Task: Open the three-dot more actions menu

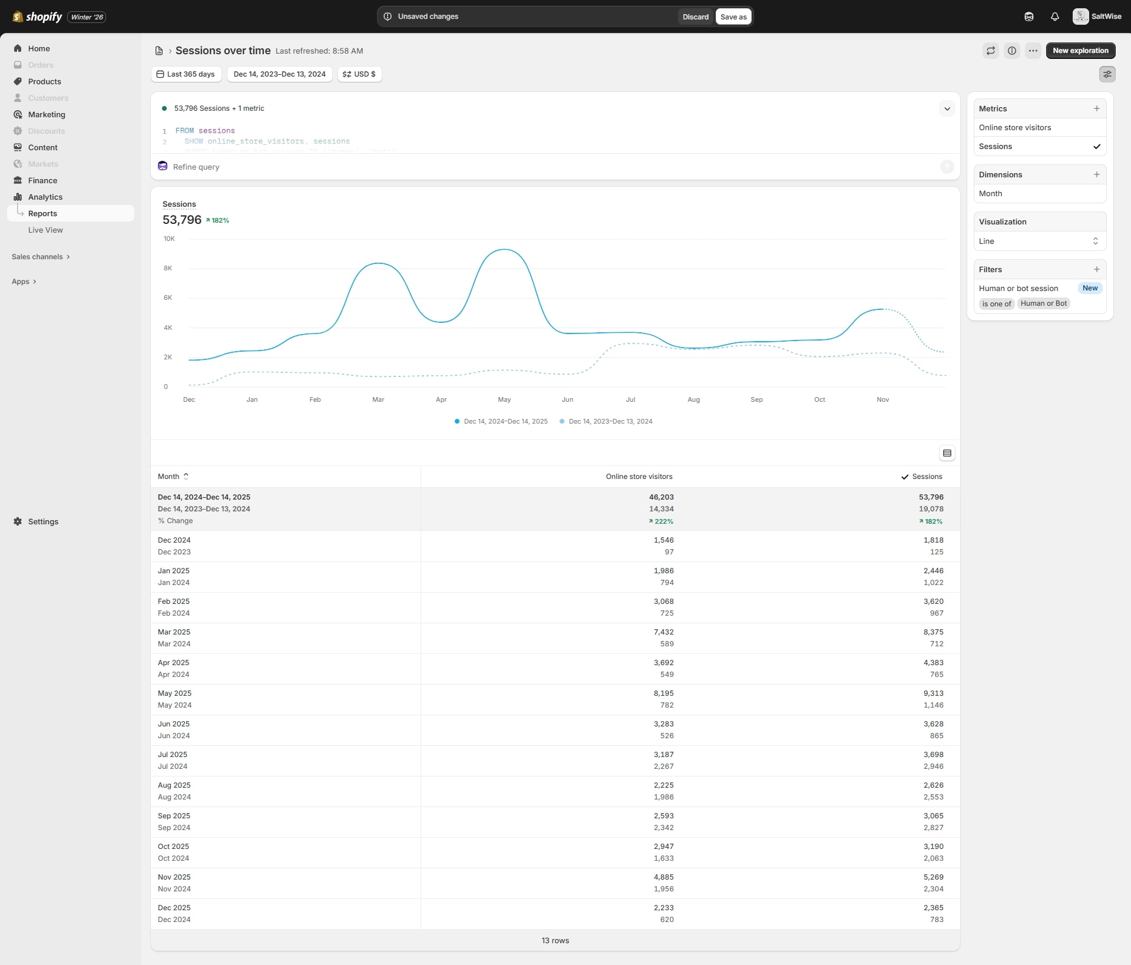Action: (x=1033, y=51)
